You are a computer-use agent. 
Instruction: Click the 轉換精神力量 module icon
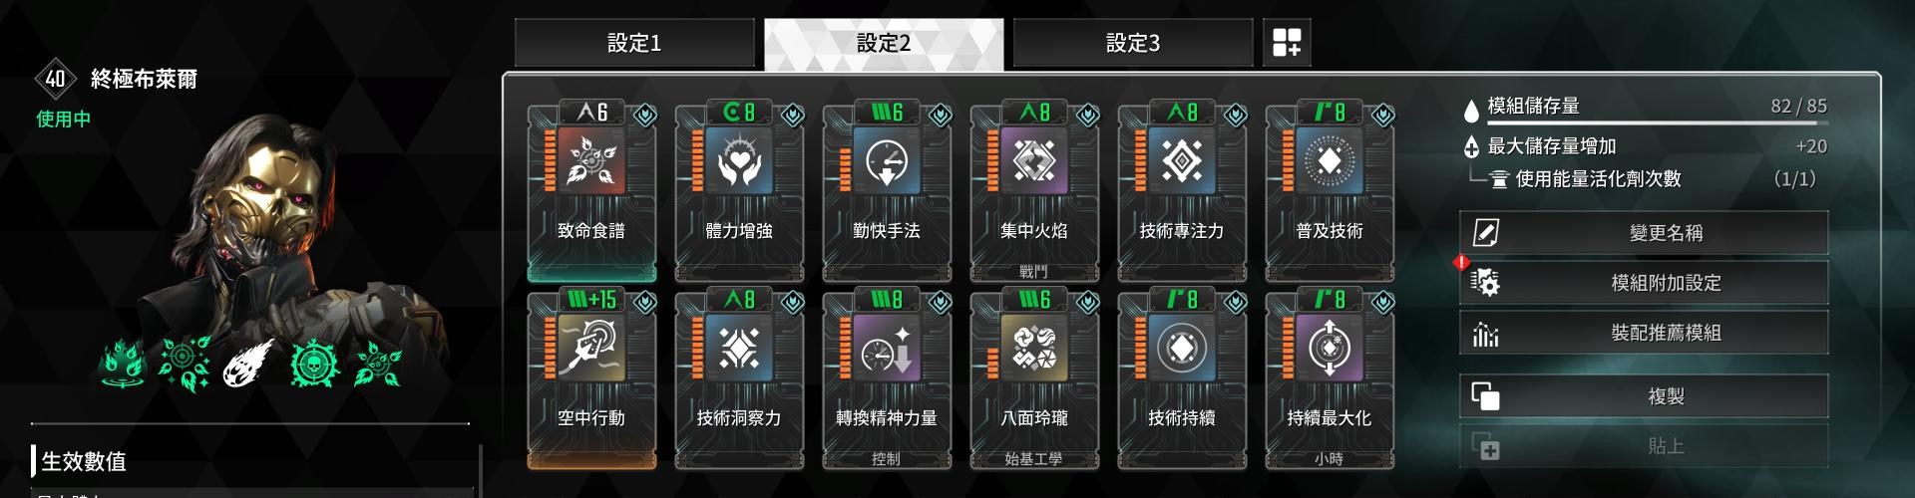click(x=886, y=348)
